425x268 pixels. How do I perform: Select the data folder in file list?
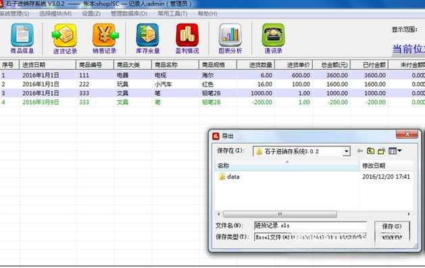point(229,177)
